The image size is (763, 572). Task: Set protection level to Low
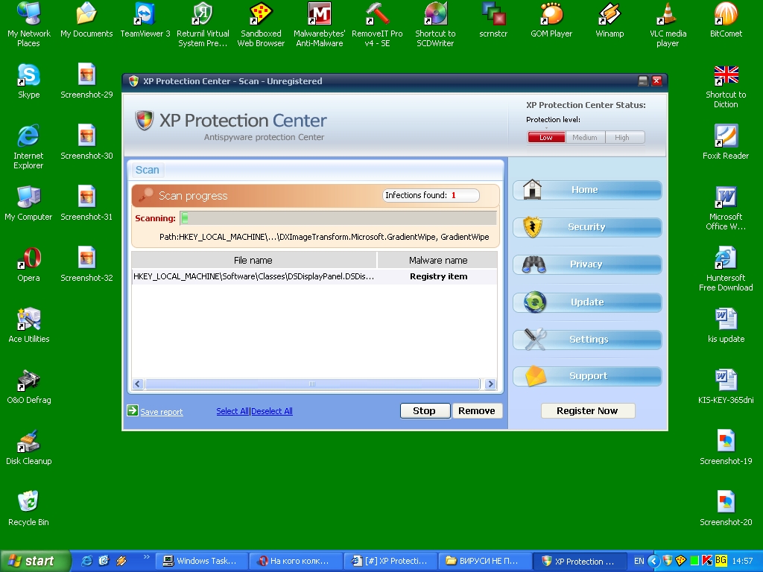click(546, 138)
